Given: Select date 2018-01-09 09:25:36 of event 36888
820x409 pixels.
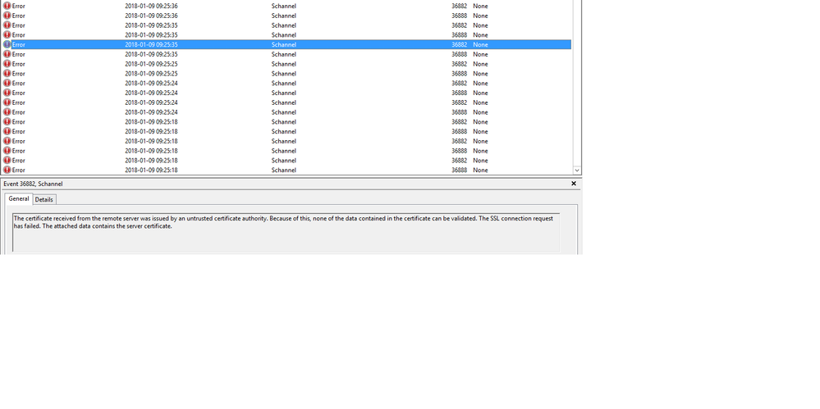Looking at the screenshot, I should 151,16.
